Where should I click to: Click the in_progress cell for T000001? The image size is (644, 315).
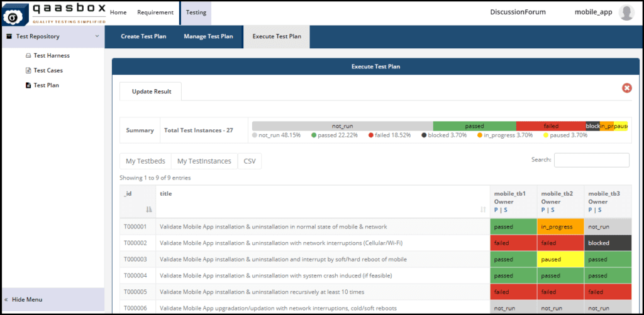pyautogui.click(x=560, y=227)
